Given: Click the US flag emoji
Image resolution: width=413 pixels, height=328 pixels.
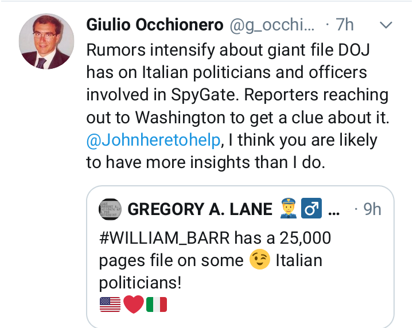Looking at the screenshot, I should 110,304.
